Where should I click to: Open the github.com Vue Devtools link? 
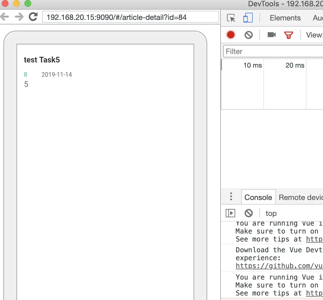click(279, 266)
